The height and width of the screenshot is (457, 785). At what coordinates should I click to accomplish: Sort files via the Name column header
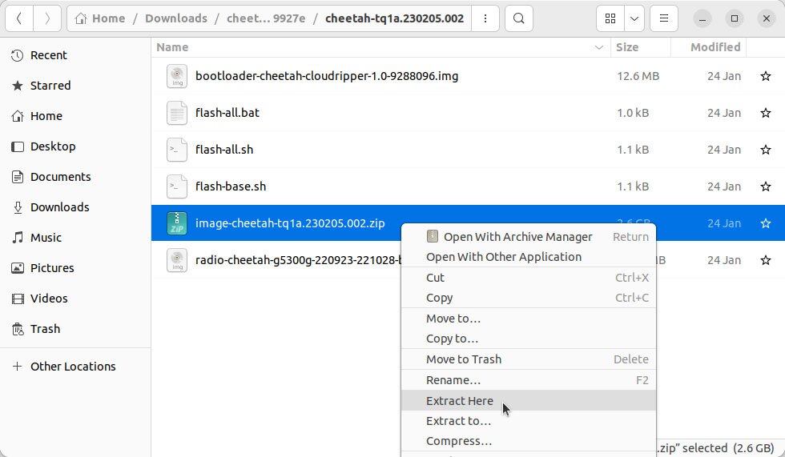point(172,47)
